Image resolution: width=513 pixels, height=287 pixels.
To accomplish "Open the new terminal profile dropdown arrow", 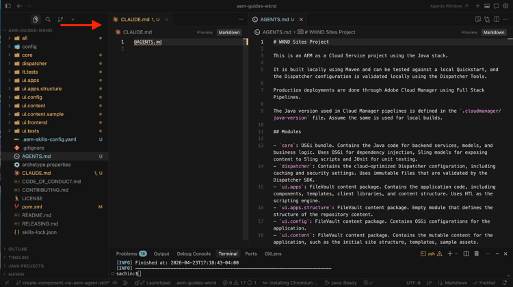I will coord(456,254).
